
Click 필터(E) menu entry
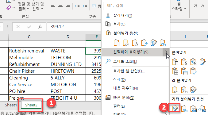[x=119, y=106]
